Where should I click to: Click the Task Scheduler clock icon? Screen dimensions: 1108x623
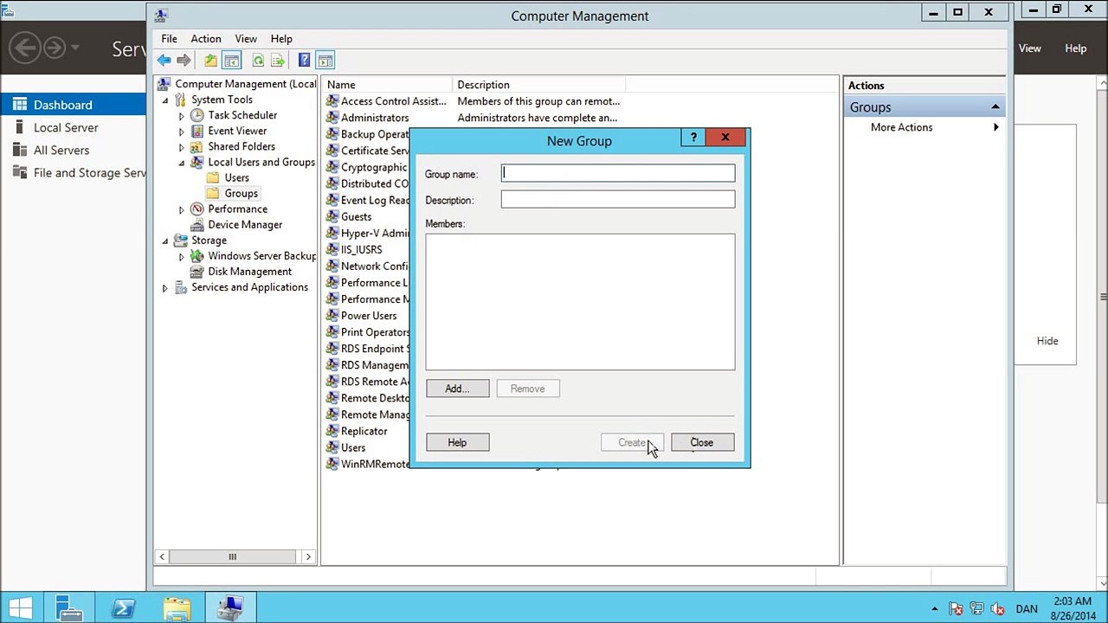(197, 115)
